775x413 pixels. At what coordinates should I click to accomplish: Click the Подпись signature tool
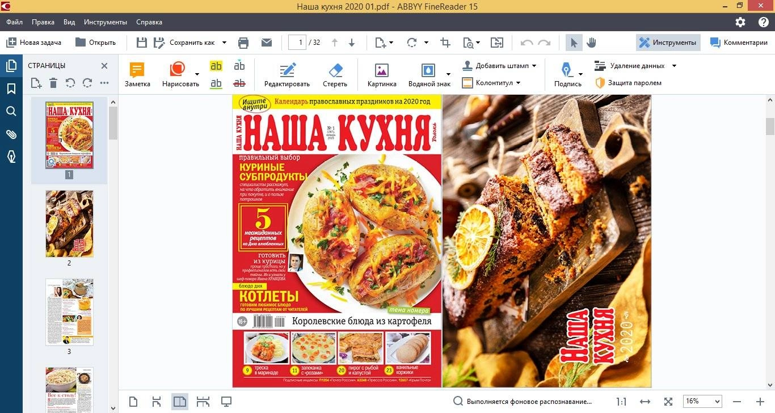click(567, 75)
